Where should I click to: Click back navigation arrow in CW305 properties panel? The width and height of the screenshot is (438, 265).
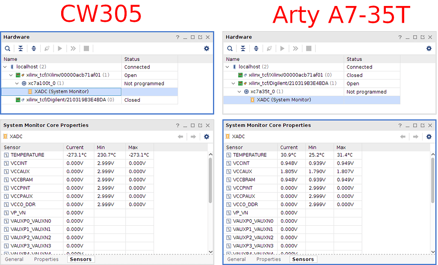pos(180,136)
